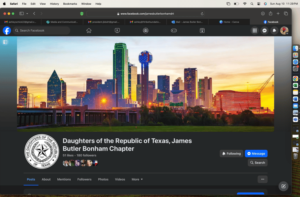
Task: Click the battery status icon
Action: point(236,4)
